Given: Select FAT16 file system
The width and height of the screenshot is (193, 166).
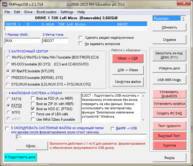Looking at the screenshot, I should point(8,99).
